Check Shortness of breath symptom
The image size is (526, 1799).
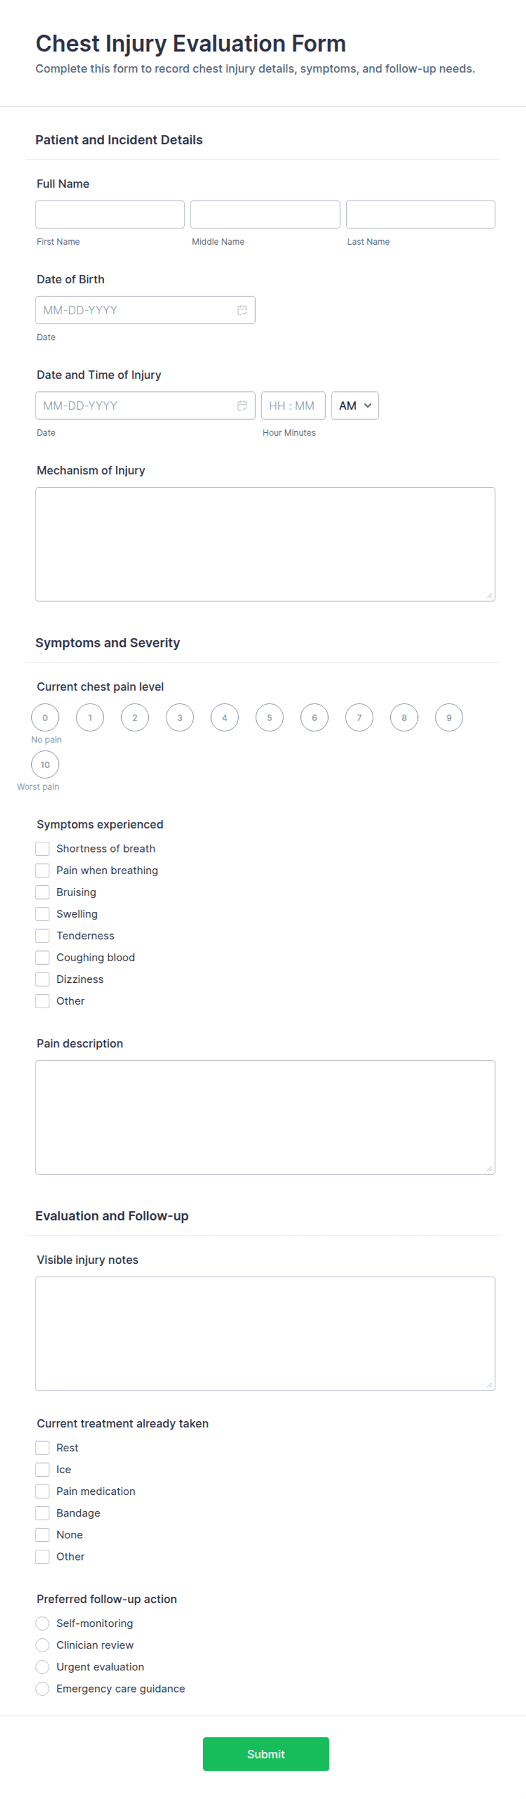click(42, 849)
